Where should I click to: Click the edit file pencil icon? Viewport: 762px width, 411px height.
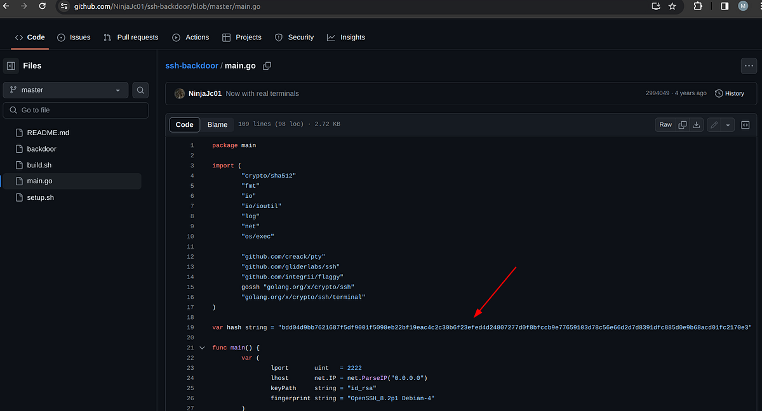pos(714,125)
